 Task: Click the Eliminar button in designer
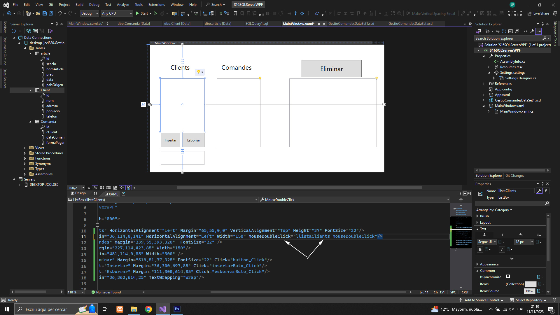(331, 69)
